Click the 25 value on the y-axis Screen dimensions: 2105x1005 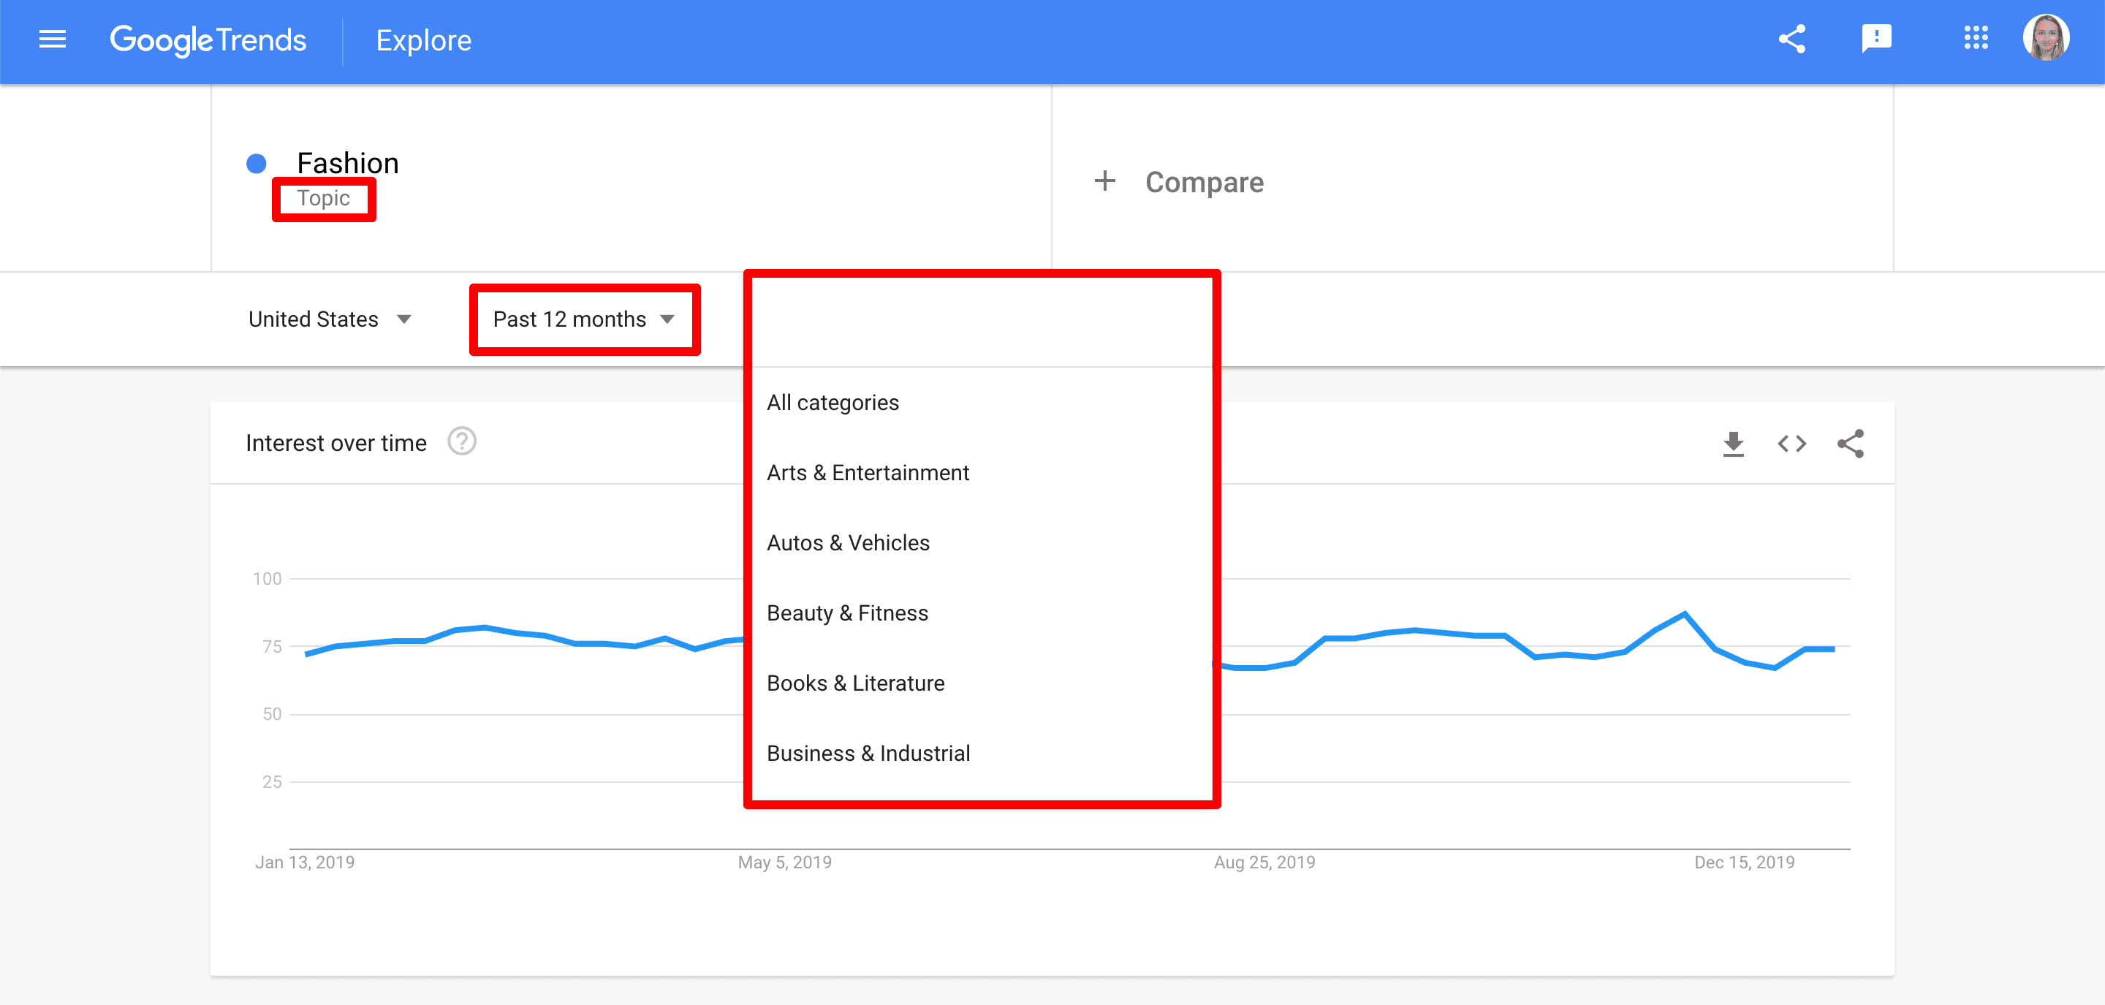272,782
